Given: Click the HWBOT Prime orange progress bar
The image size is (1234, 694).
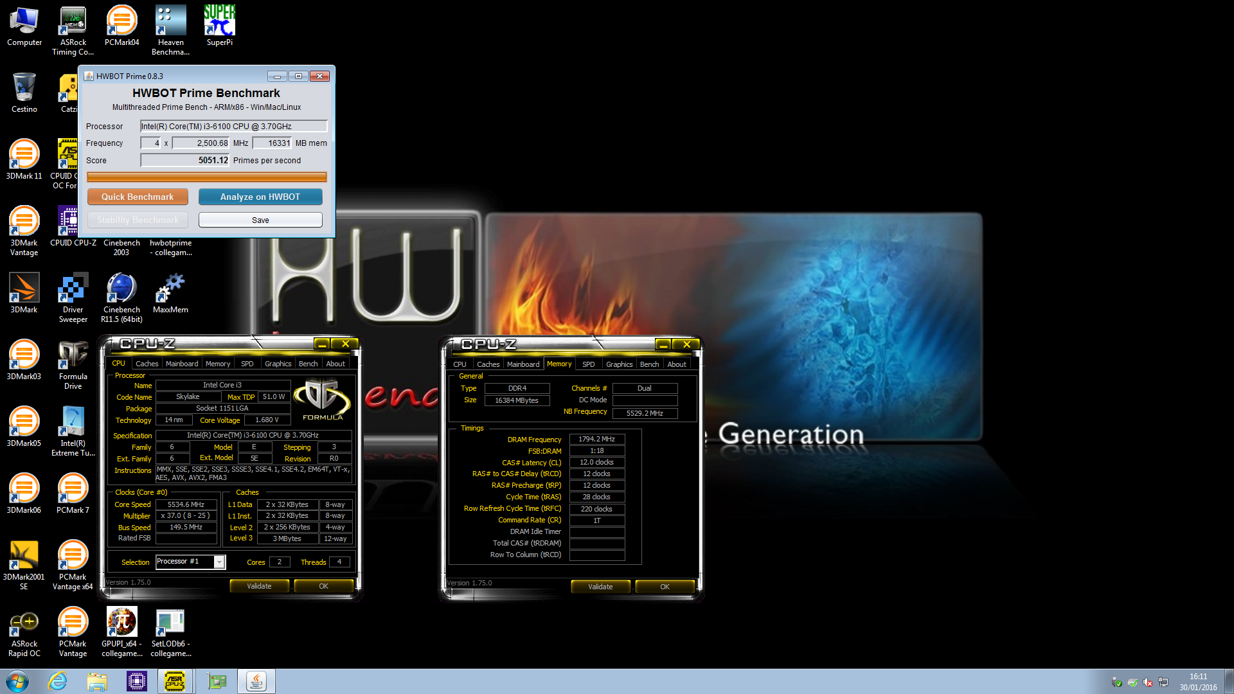Looking at the screenshot, I should click(x=206, y=177).
